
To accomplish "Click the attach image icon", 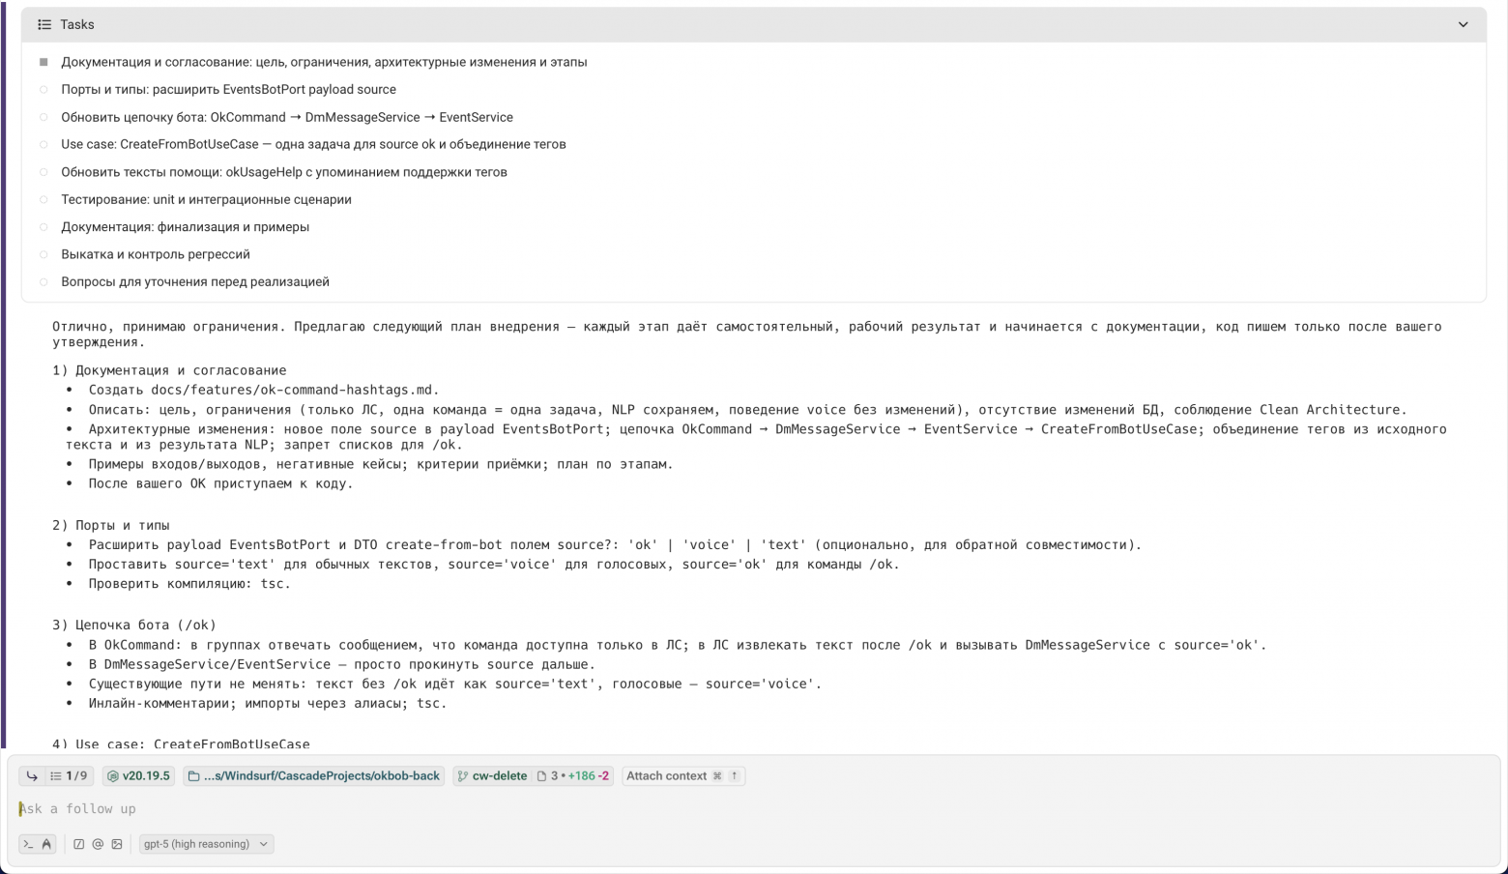I will pos(117,844).
